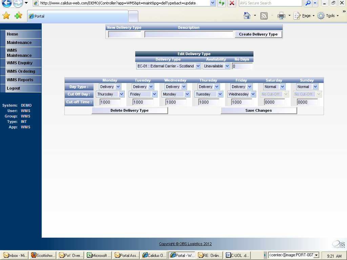This screenshot has height=260, width=347.
Task: Open Friday Day Type dropdown
Action: point(241,87)
